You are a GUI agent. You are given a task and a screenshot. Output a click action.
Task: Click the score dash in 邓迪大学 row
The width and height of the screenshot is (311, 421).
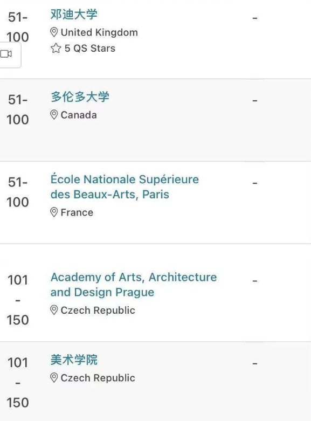255,18
